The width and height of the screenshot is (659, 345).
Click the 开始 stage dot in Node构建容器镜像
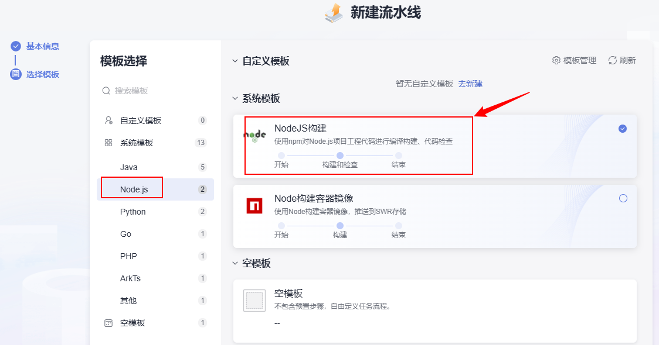coord(281,226)
